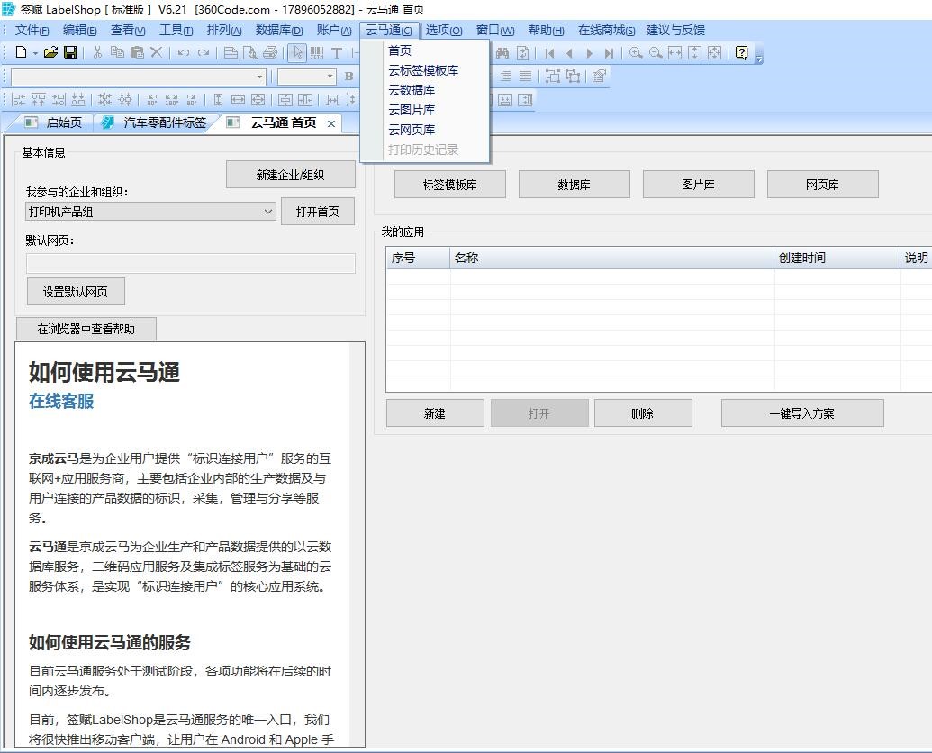Click the Paste icon on the toolbar
932x753 pixels.
click(135, 51)
